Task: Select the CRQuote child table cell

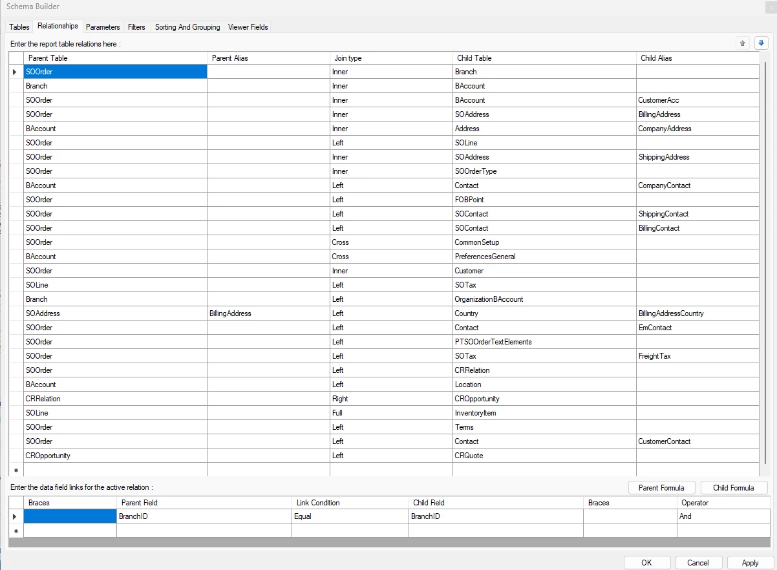Action: click(544, 456)
